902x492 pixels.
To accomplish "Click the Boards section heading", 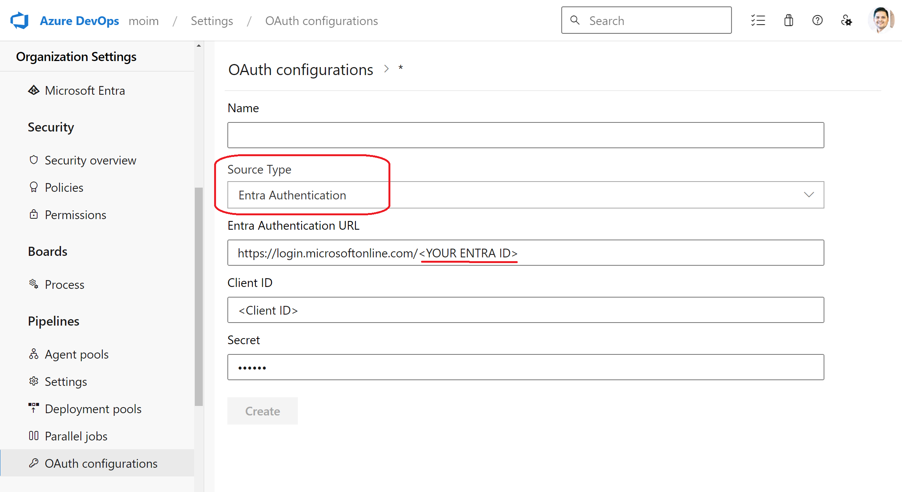I will [x=48, y=252].
